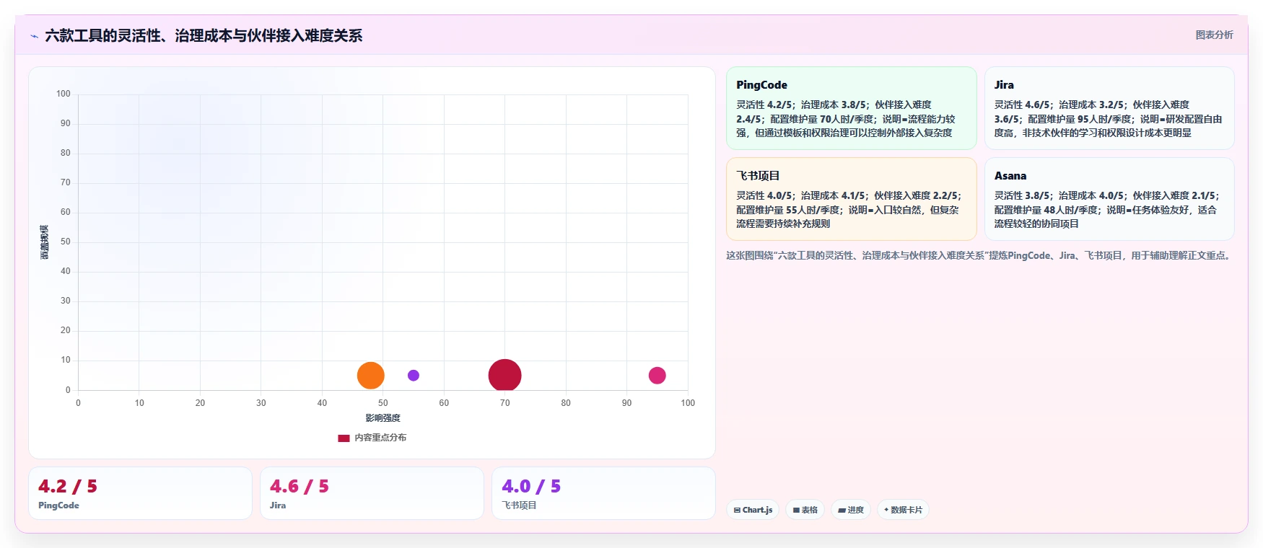This screenshot has height=548, width=1263.
Task: Click the 进度 tag
Action: [851, 510]
